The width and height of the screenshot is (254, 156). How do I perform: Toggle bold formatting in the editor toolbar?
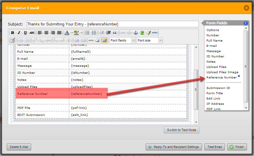(x=13, y=33)
